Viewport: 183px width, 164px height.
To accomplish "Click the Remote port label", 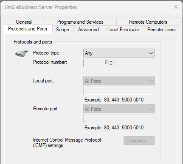I will (x=46, y=109).
